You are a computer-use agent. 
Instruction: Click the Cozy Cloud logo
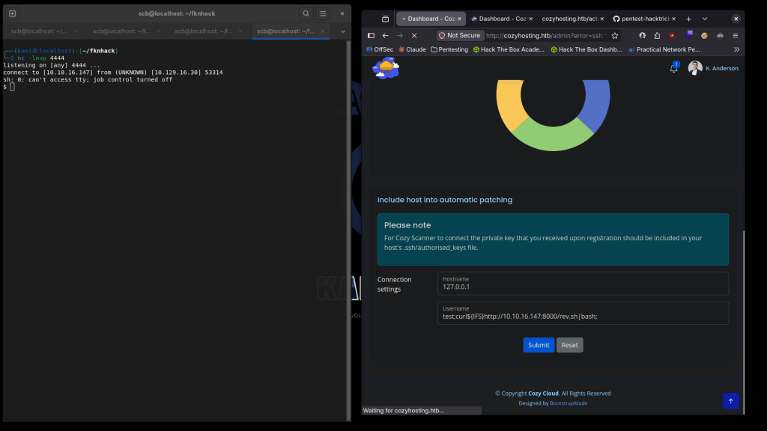click(x=386, y=68)
